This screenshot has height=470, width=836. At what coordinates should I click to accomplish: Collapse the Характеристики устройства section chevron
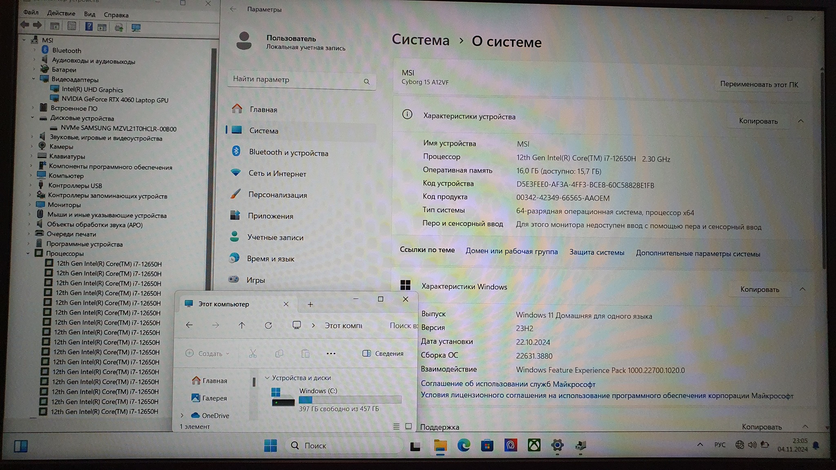pyautogui.click(x=800, y=121)
